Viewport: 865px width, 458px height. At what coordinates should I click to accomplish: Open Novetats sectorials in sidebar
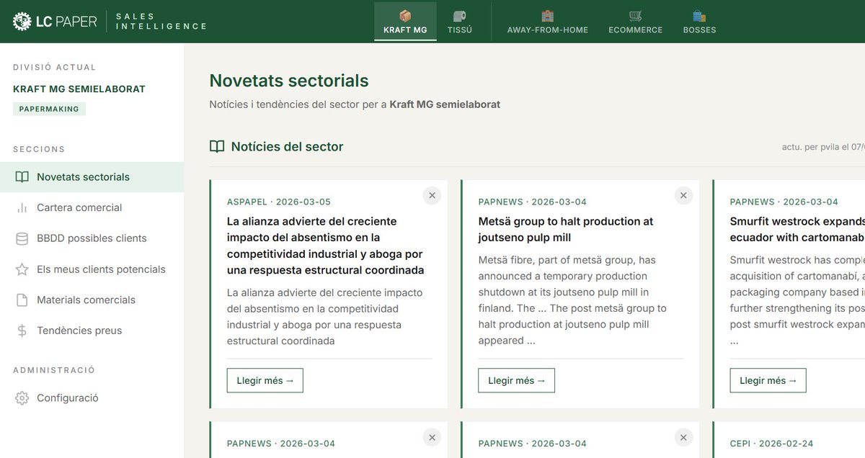point(92,177)
